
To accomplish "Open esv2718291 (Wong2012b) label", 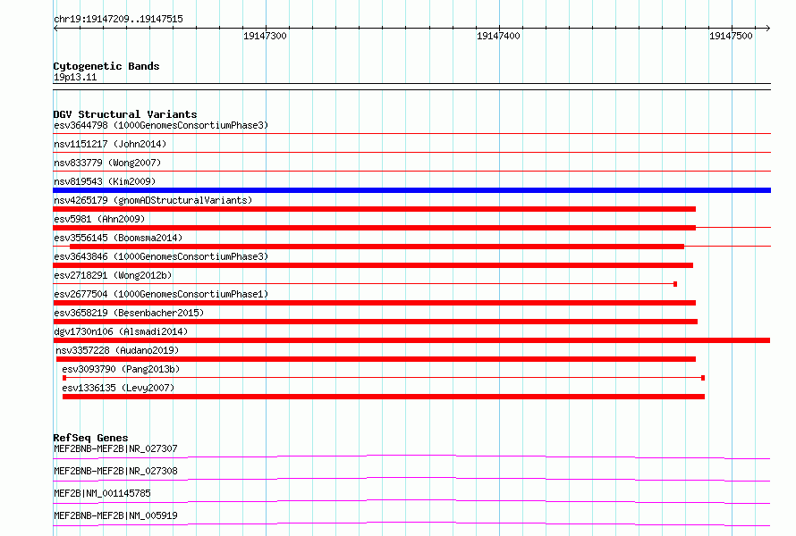I will (113, 275).
